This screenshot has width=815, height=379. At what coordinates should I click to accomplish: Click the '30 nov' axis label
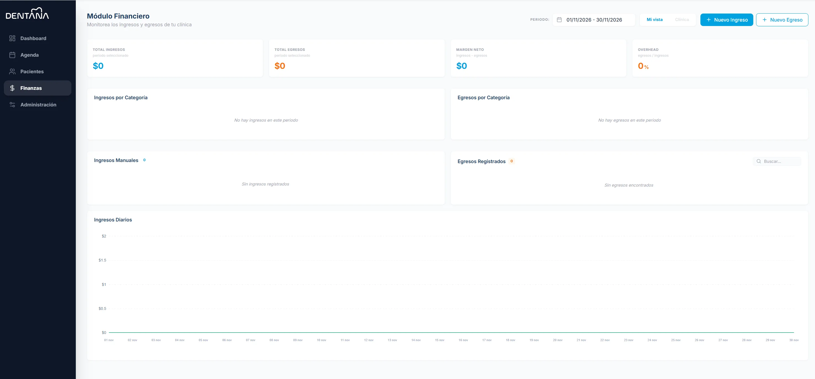coord(793,340)
